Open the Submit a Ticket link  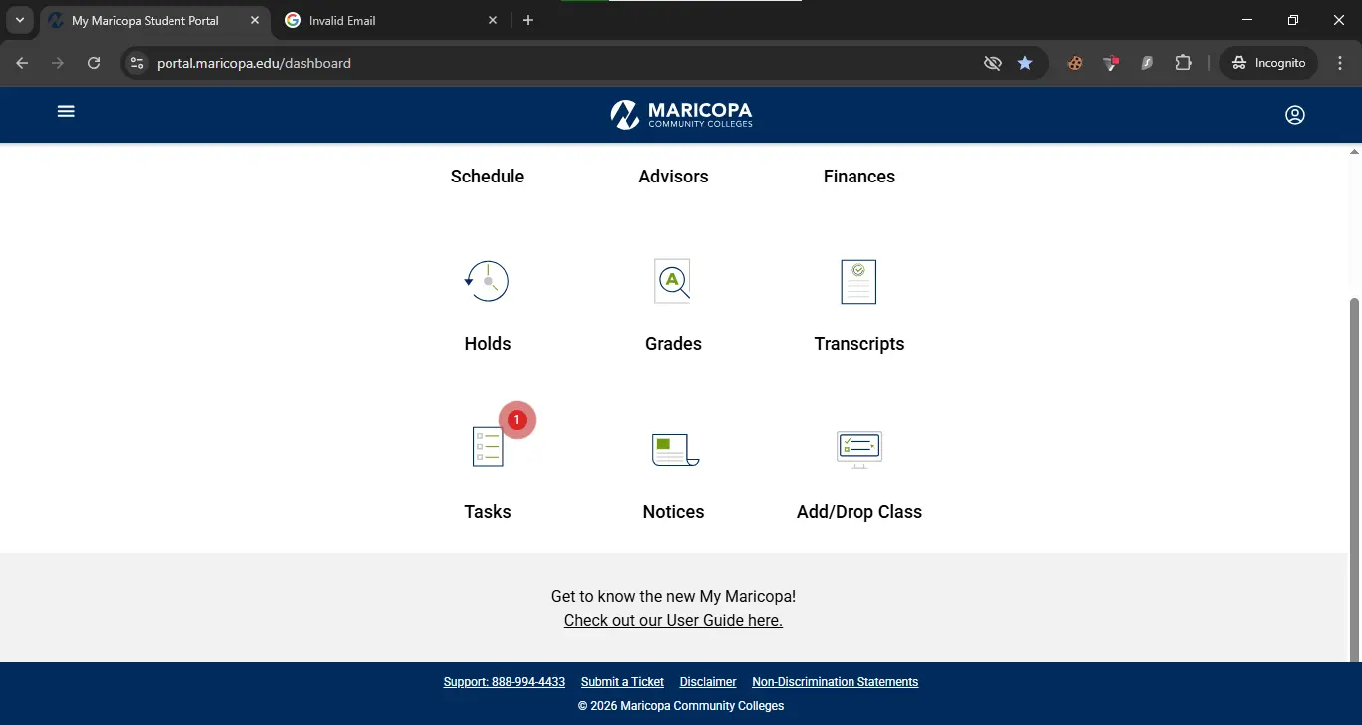pos(622,682)
